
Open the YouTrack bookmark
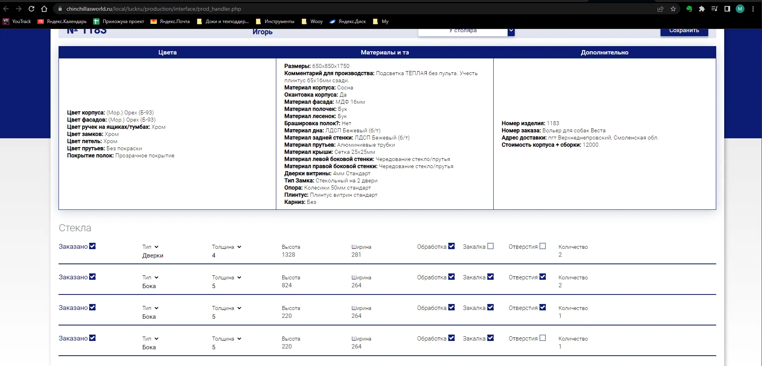click(17, 21)
